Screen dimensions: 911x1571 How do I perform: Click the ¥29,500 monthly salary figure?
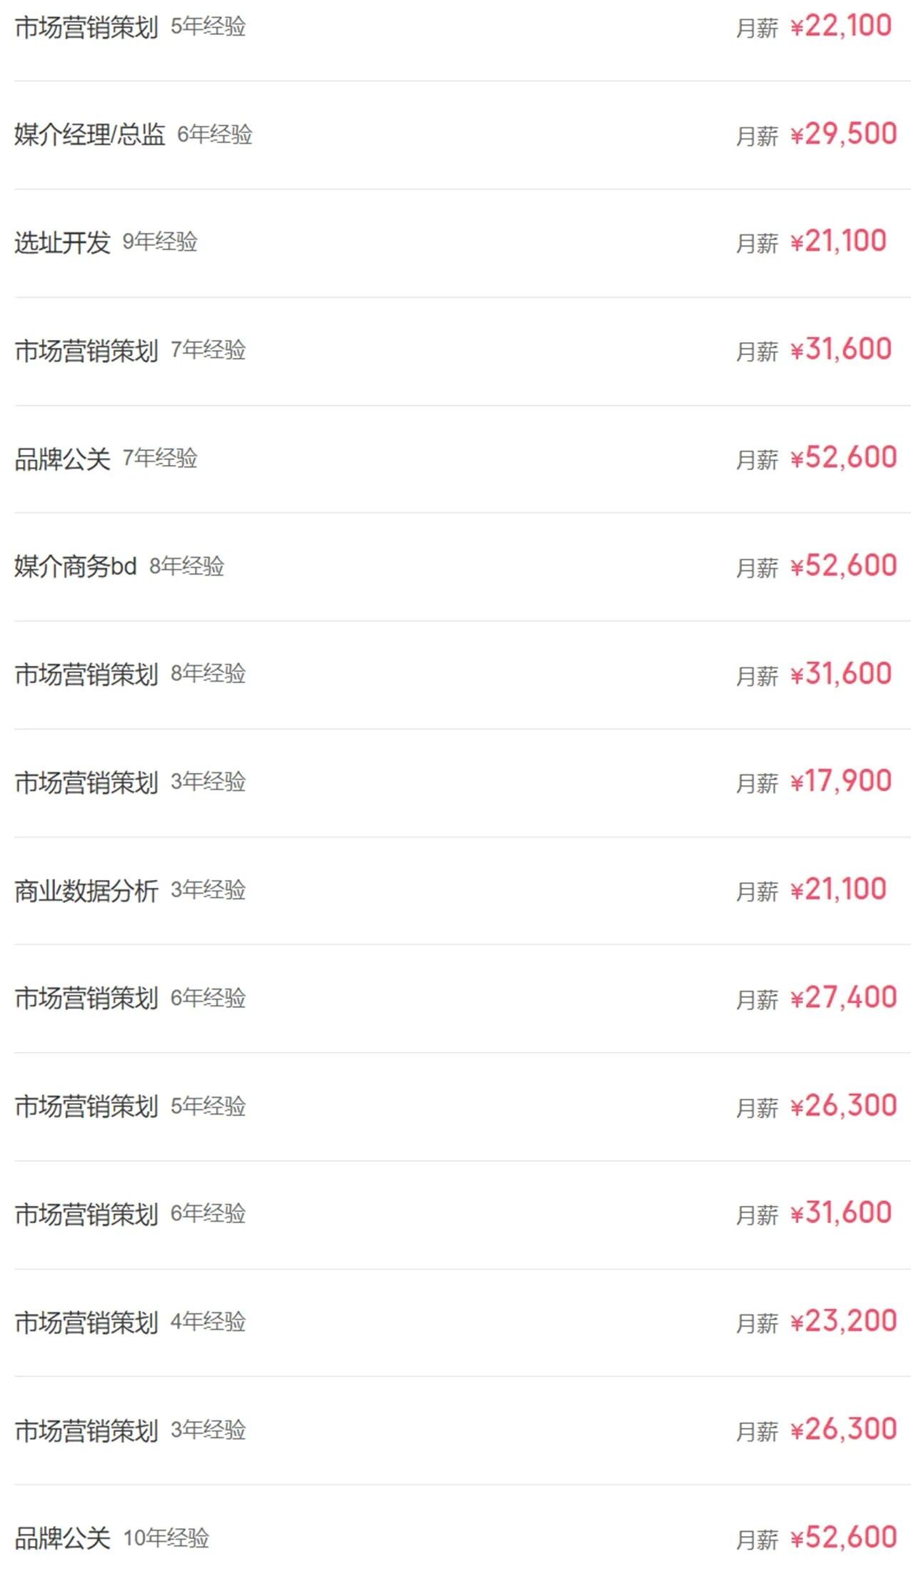click(x=843, y=134)
